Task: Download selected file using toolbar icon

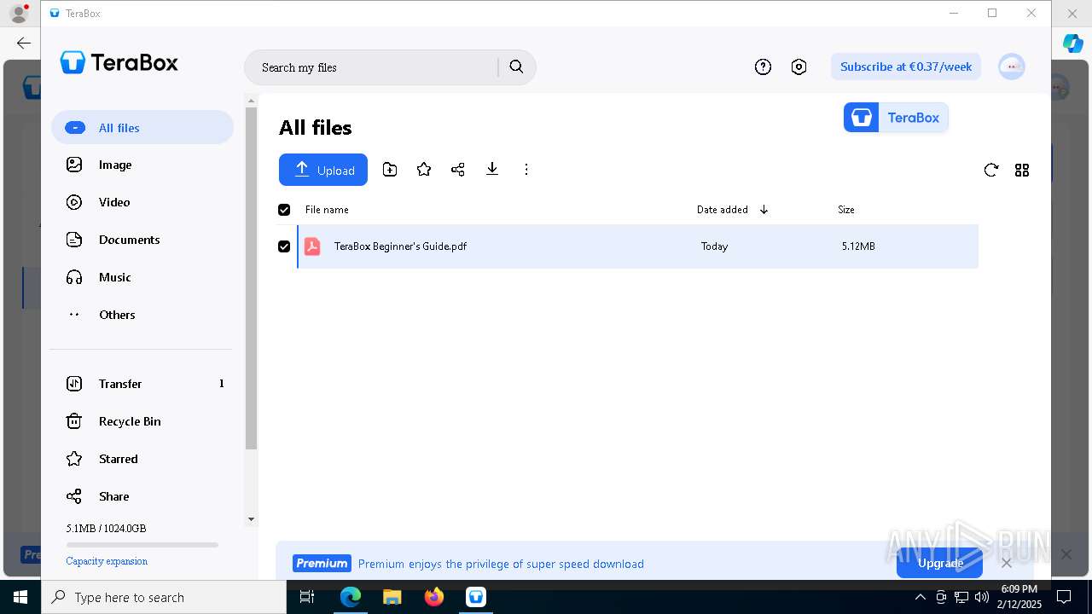Action: (492, 170)
